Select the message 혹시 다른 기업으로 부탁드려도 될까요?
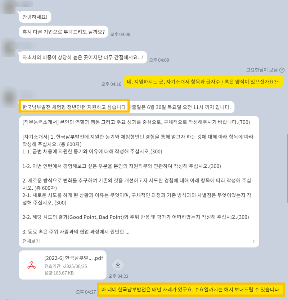The width and height of the screenshot is (288, 300). (x=63, y=32)
